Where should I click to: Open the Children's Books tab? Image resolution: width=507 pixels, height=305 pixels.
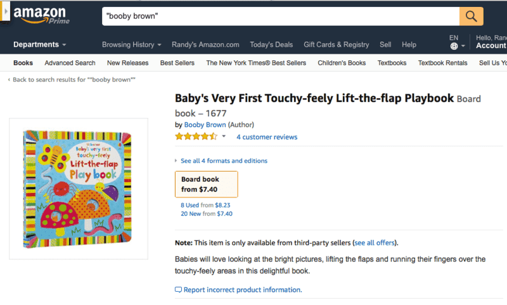(x=342, y=63)
